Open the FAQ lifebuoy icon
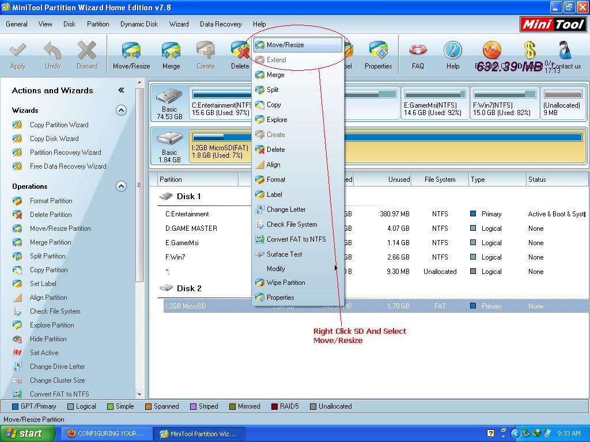Screen dimensions: 590x442 pos(418,51)
